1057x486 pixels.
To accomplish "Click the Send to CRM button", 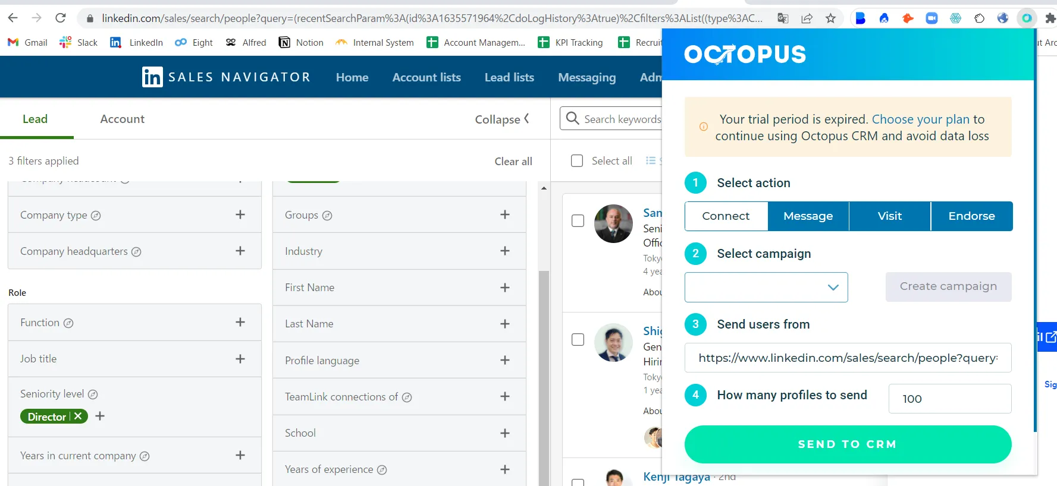I will coord(848,444).
